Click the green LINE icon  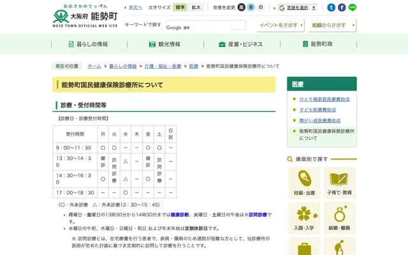coord(353,8)
